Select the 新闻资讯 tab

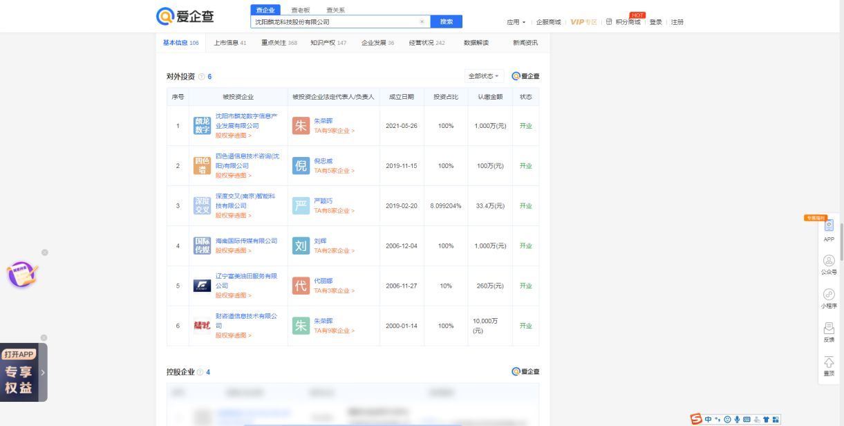525,43
